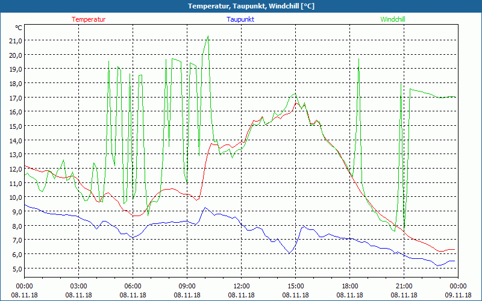Image resolution: width=482 pixels, height=301 pixels.
Task: Click the blue Taupunkt legend label
Action: click(x=240, y=19)
